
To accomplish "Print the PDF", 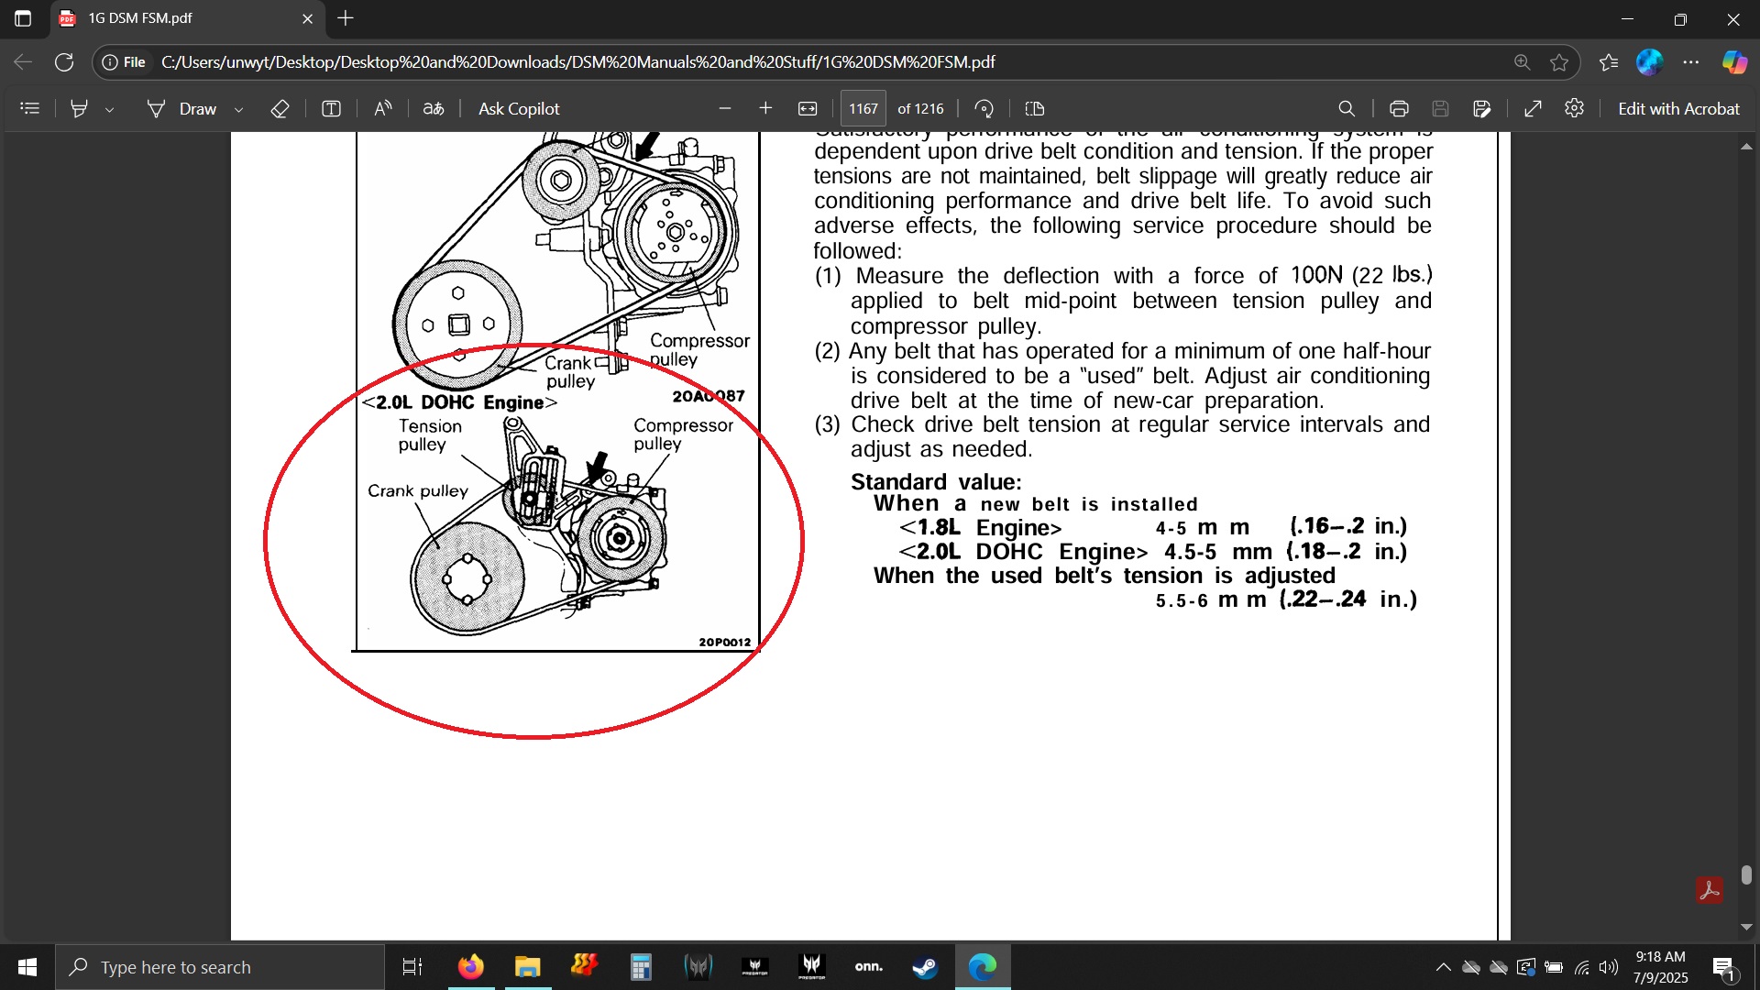I will (1399, 108).
